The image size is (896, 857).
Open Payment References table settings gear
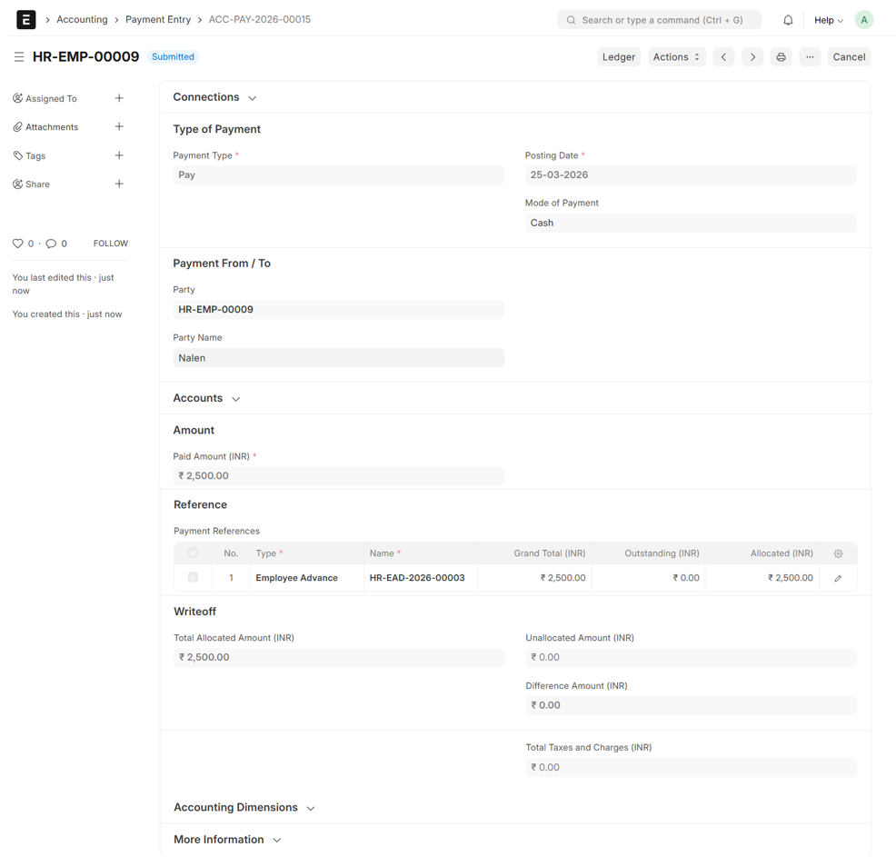pos(838,553)
